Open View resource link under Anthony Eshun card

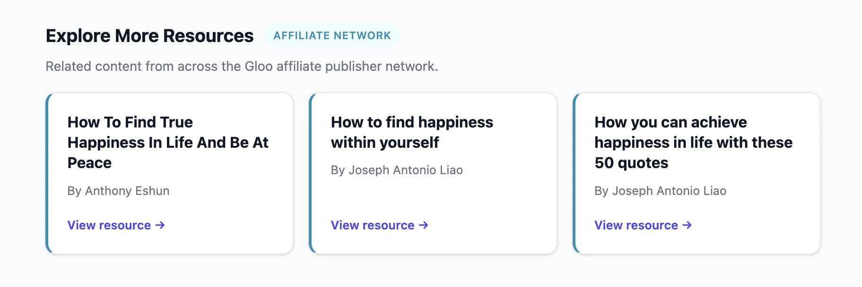[x=116, y=225]
